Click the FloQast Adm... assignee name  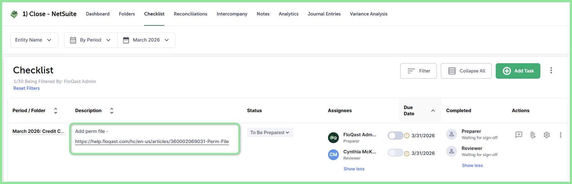360,135
